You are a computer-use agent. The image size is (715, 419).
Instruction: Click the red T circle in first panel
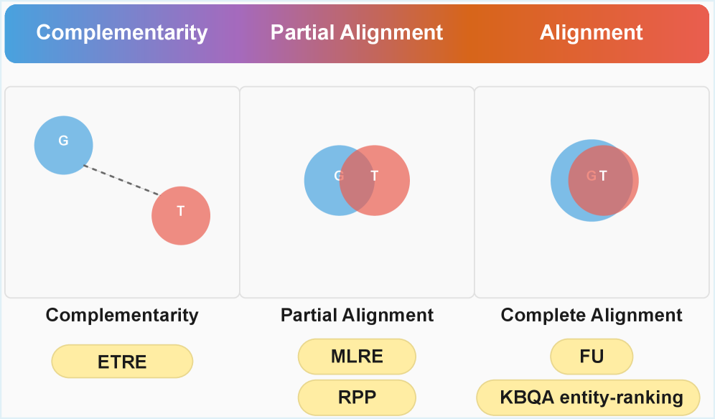[x=181, y=215]
